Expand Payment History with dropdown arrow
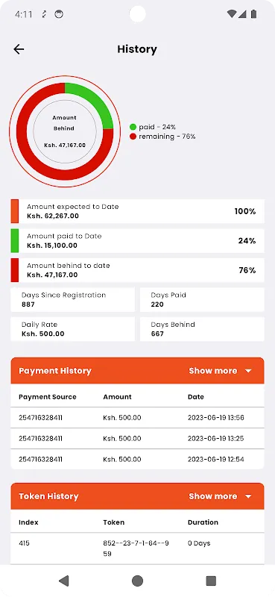 pos(248,371)
